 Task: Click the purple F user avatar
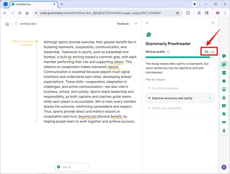(224, 167)
